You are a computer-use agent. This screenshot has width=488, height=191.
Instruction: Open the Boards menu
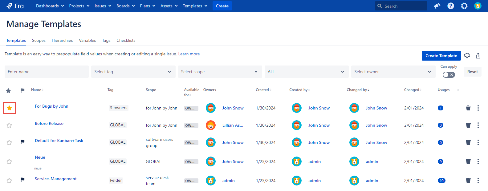[125, 6]
